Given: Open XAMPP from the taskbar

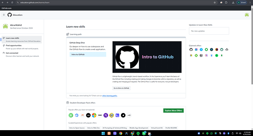Looking at the screenshot, I should (x=109, y=133).
